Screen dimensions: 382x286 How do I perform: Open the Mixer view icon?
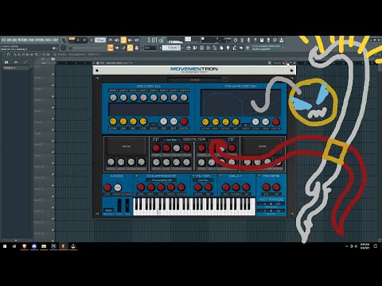pyautogui.click(x=209, y=48)
